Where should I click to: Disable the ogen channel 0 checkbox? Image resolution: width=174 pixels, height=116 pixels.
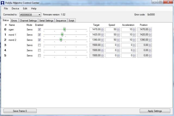39,29
